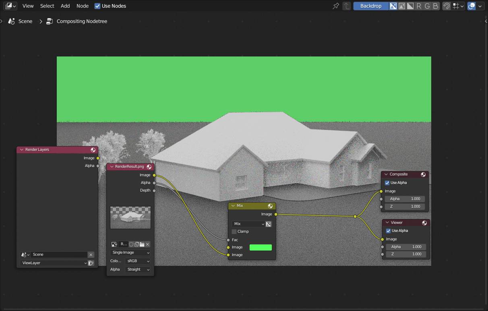The height and width of the screenshot is (311, 488).
Task: Open the sRGB color space dropdown
Action: click(x=138, y=261)
